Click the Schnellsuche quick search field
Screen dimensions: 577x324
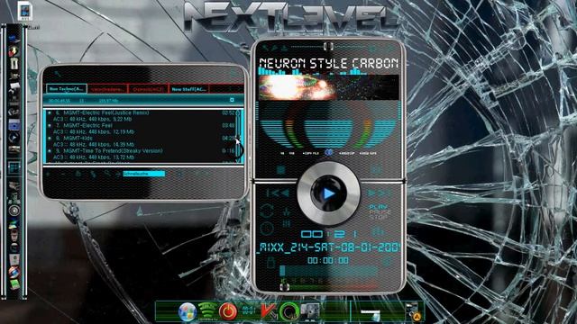(144, 174)
